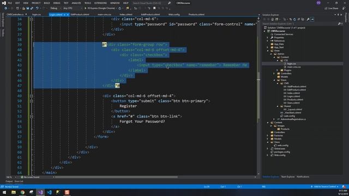
Task: Expand the App_Start folder
Action: (x=268, y=47)
